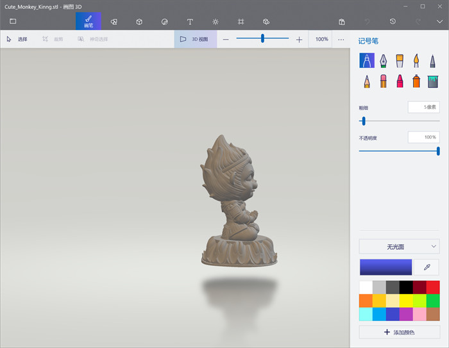Select the Marker brush
Image resolution: width=449 pixels, height=348 pixels.
[367, 60]
